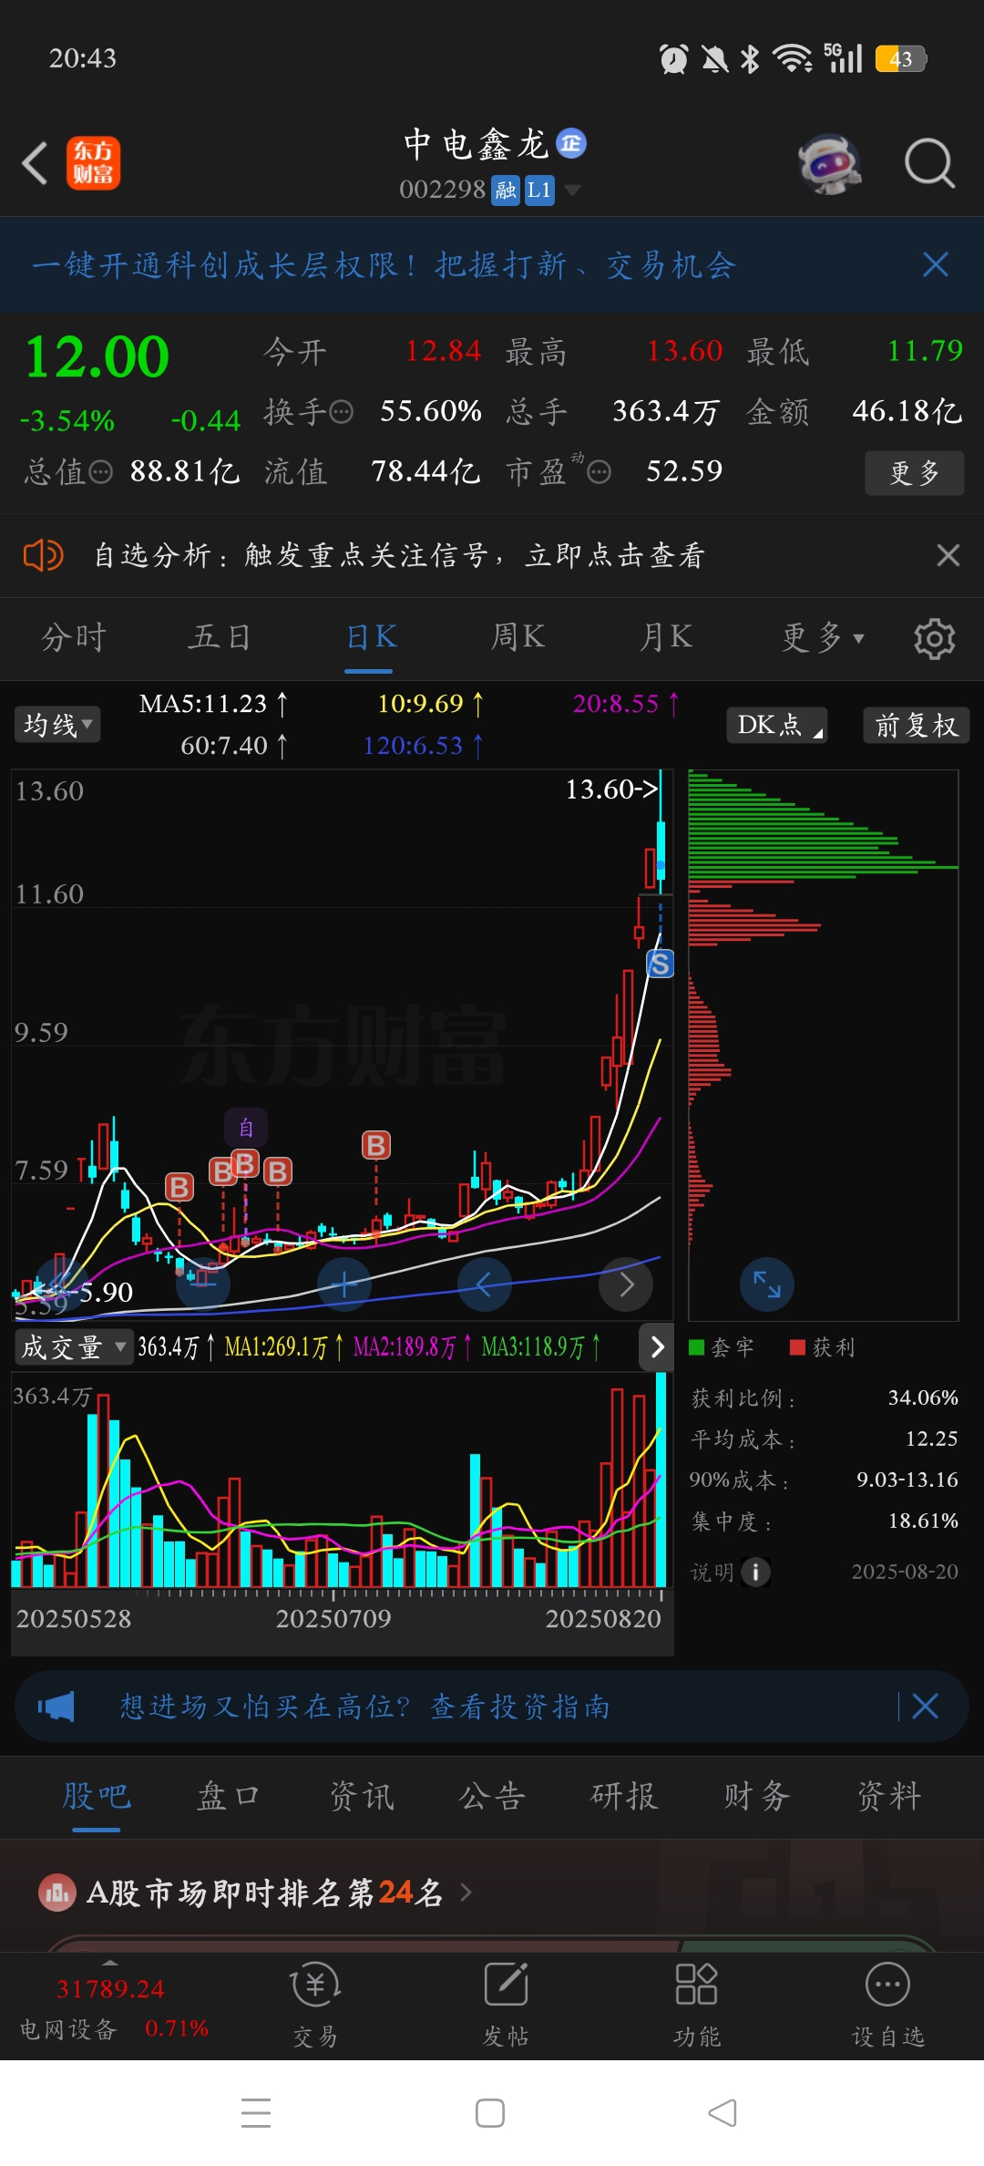This screenshot has height=2166, width=984.
Task: Switch to 公告 tab
Action: 492,1796
